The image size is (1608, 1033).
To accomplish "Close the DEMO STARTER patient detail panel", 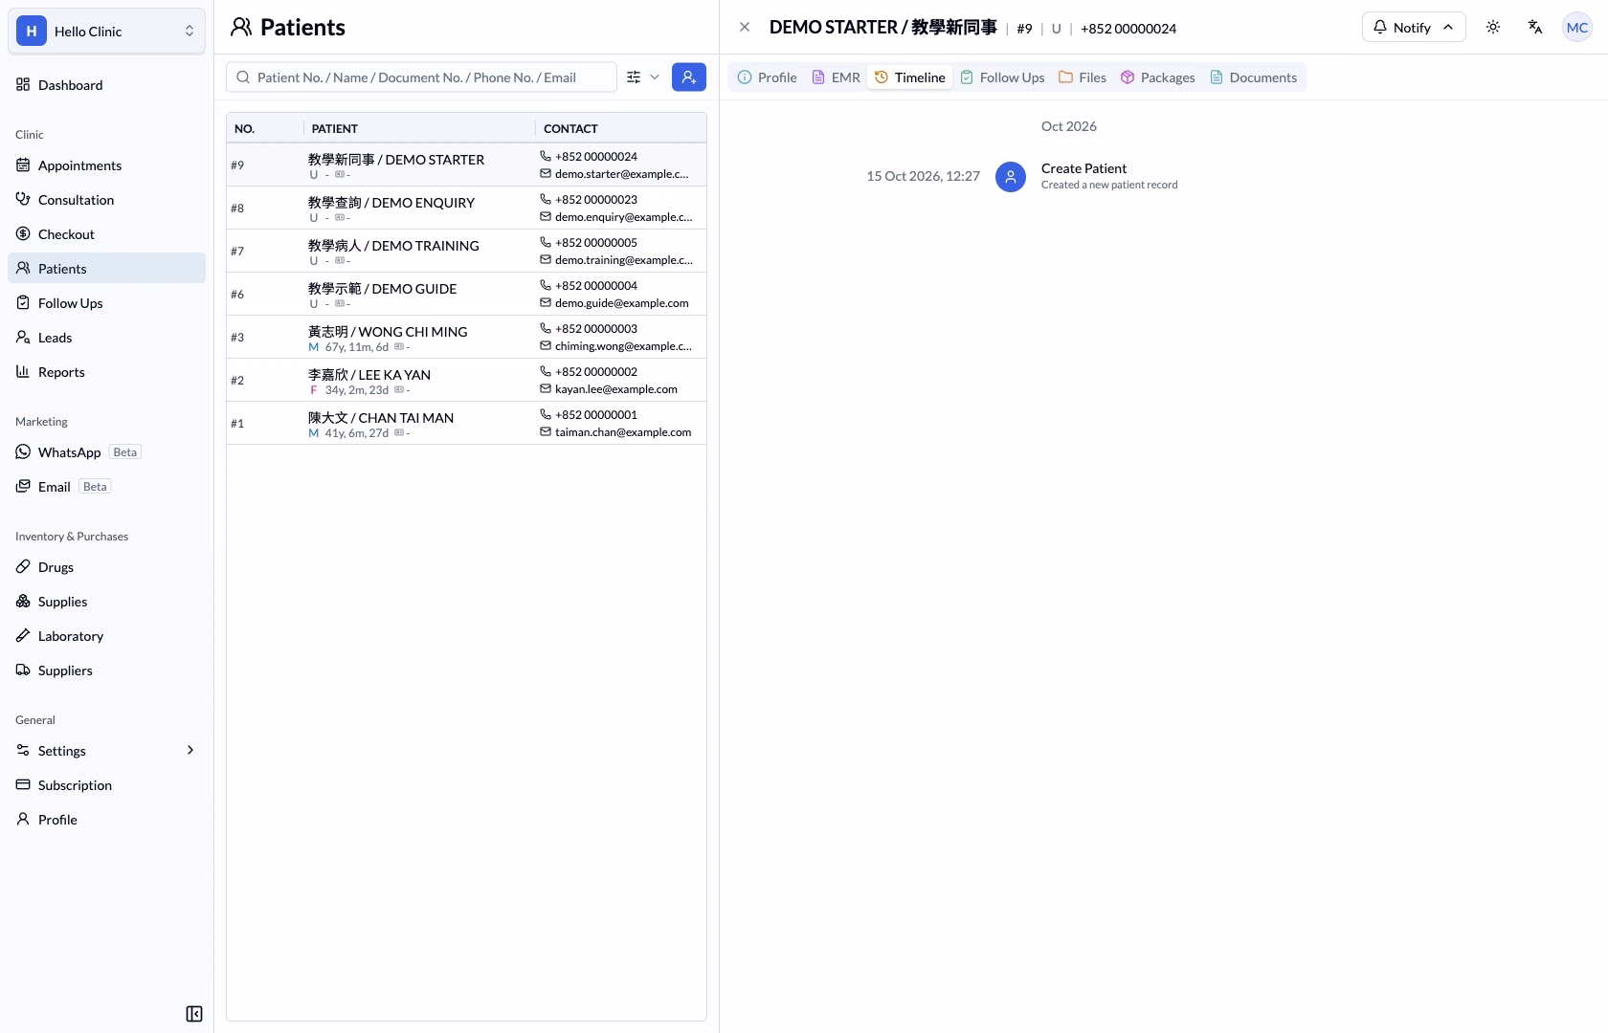I will 745,28.
